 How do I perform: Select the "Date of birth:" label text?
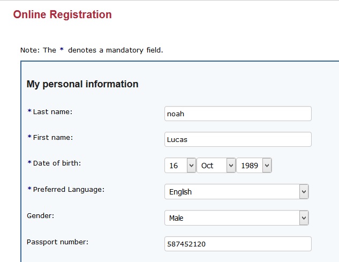57,163
